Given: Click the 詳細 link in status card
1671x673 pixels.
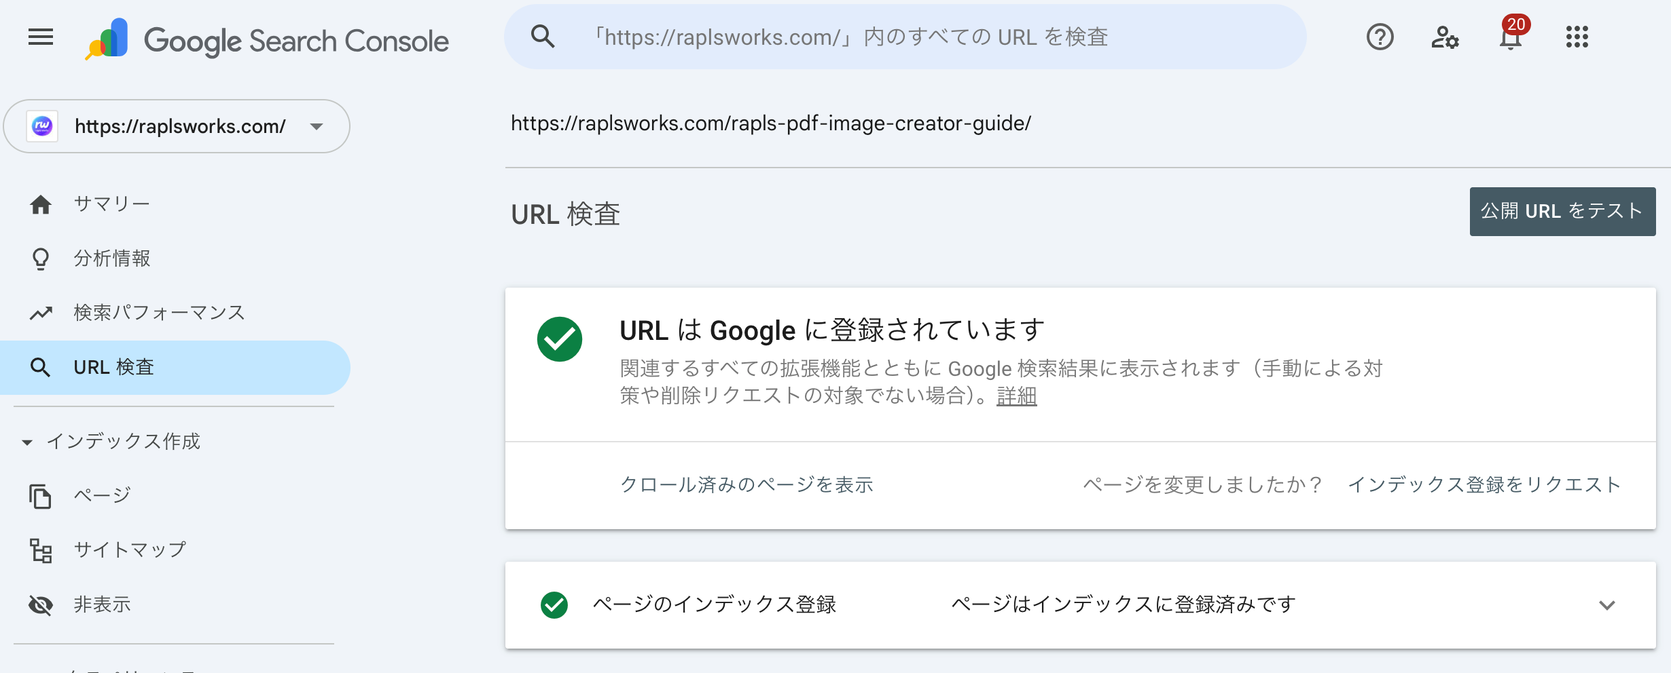Looking at the screenshot, I should pos(1016,396).
